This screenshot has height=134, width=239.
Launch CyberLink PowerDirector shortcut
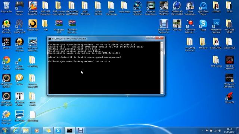(x=150, y=8)
